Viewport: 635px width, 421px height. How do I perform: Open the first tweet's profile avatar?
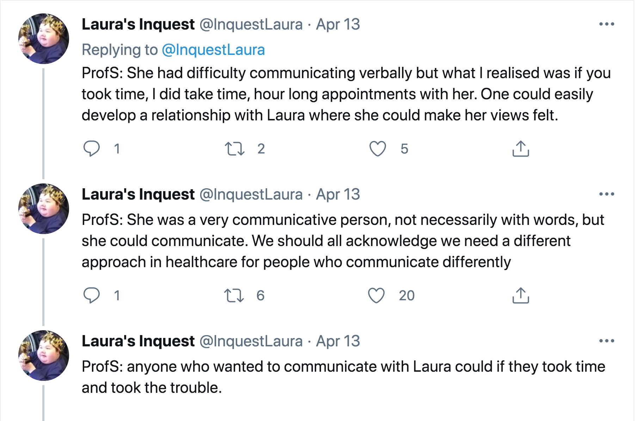[44, 39]
